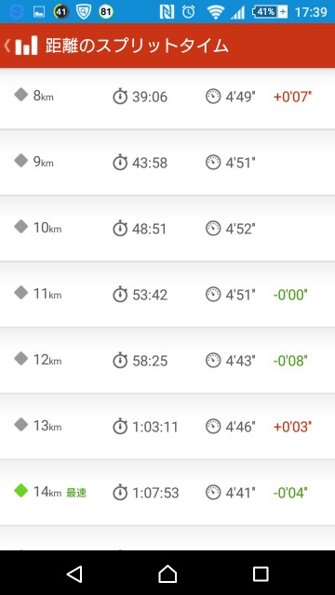Tap the green diamond marker for 14km
Image resolution: width=335 pixels, height=595 pixels.
point(20,491)
